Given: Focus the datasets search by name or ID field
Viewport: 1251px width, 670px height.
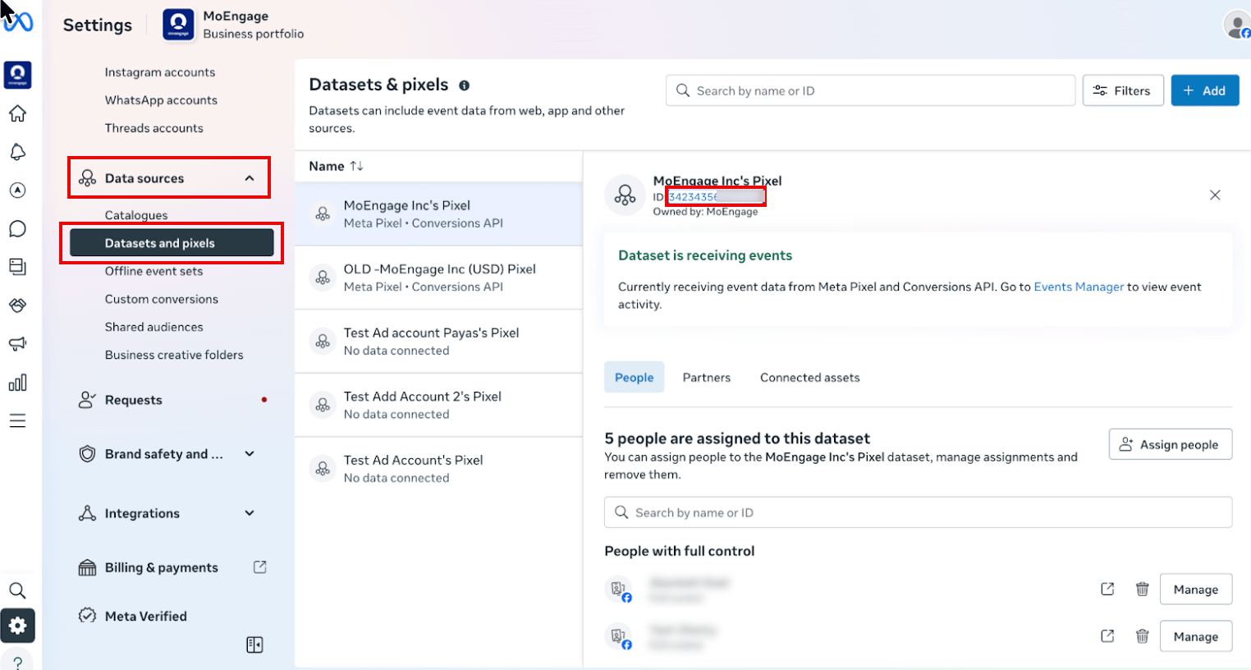Looking at the screenshot, I should [x=871, y=90].
